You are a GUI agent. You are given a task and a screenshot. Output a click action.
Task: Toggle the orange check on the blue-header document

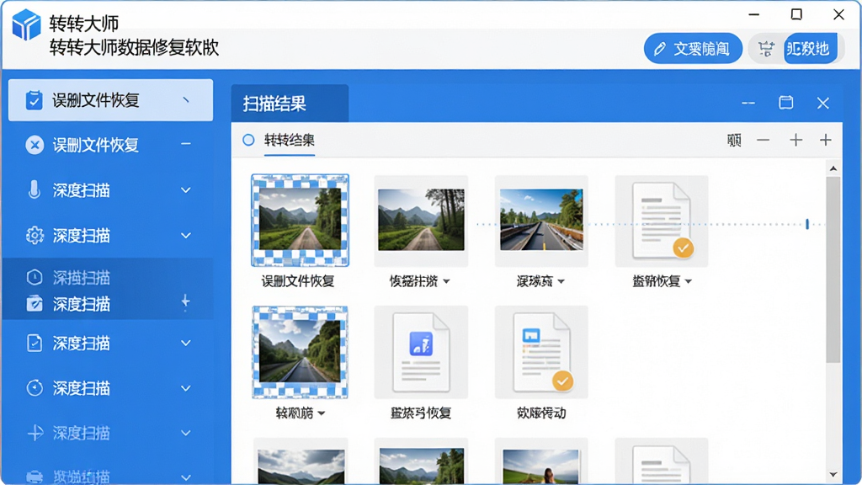[x=562, y=381]
